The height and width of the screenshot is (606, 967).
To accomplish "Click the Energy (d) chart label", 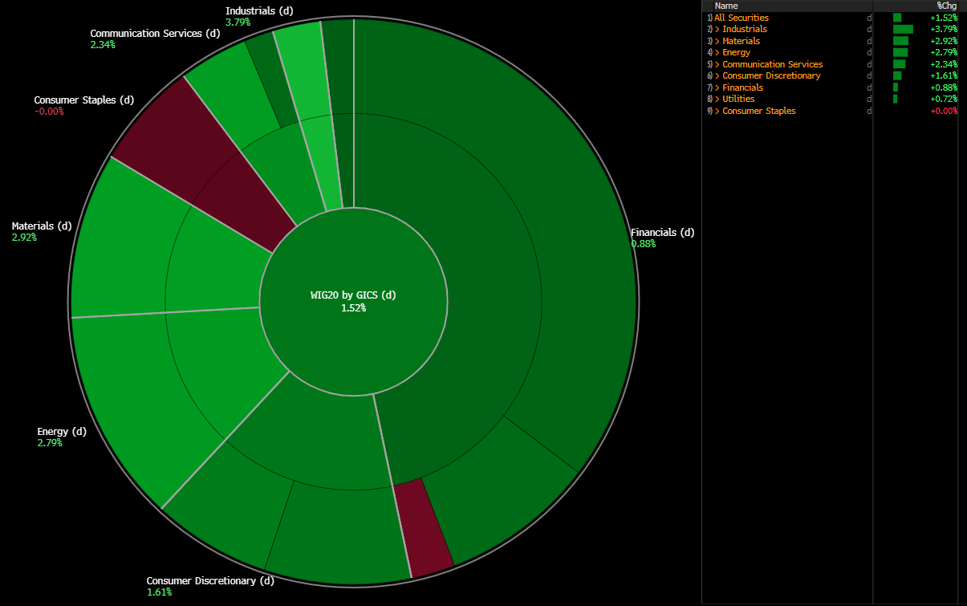I will [62, 432].
